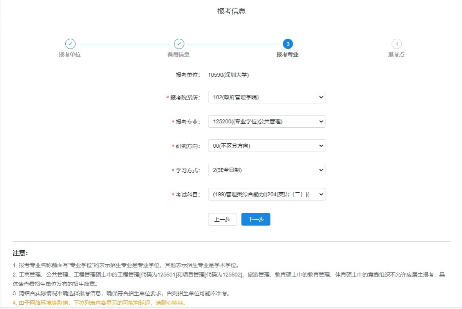Go to the 报考单位 step label
462x309 pixels.
click(x=70, y=55)
